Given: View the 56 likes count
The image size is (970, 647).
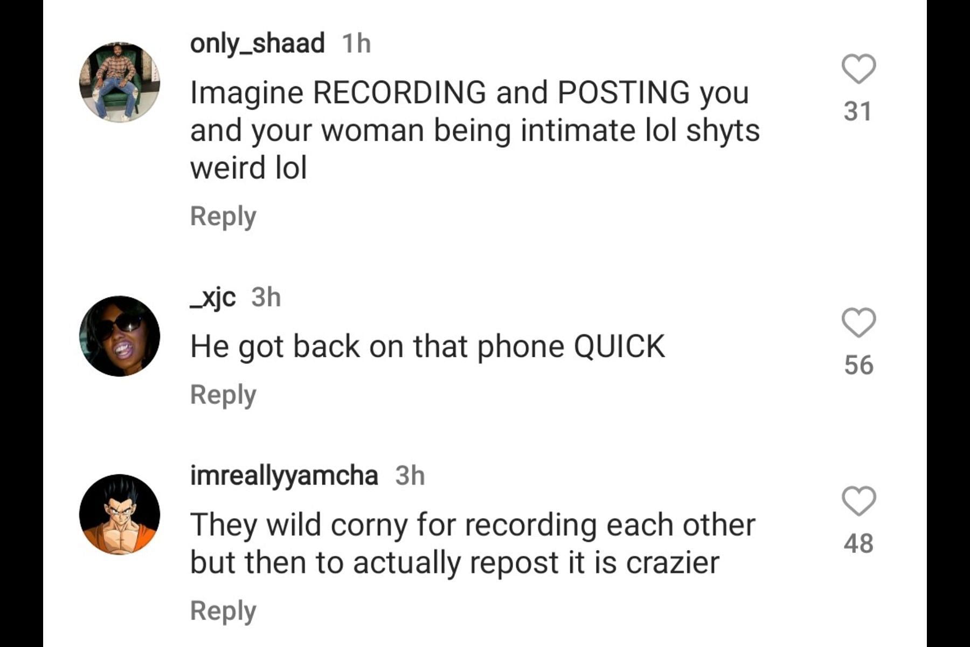Looking at the screenshot, I should coord(858,365).
